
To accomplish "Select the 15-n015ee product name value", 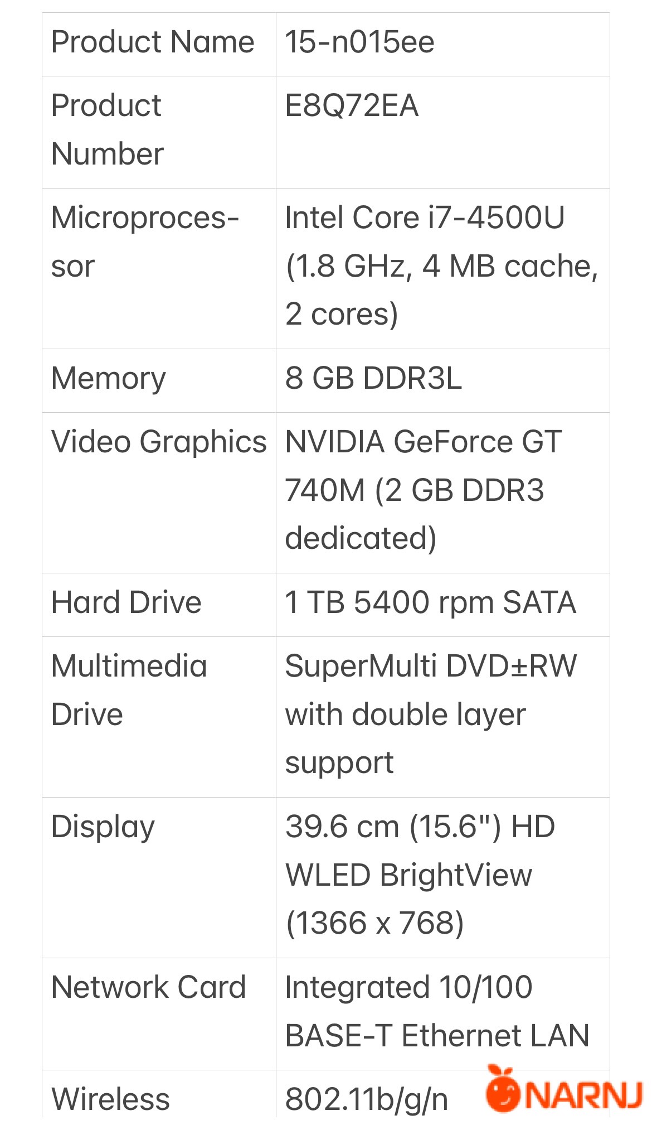I will click(359, 42).
